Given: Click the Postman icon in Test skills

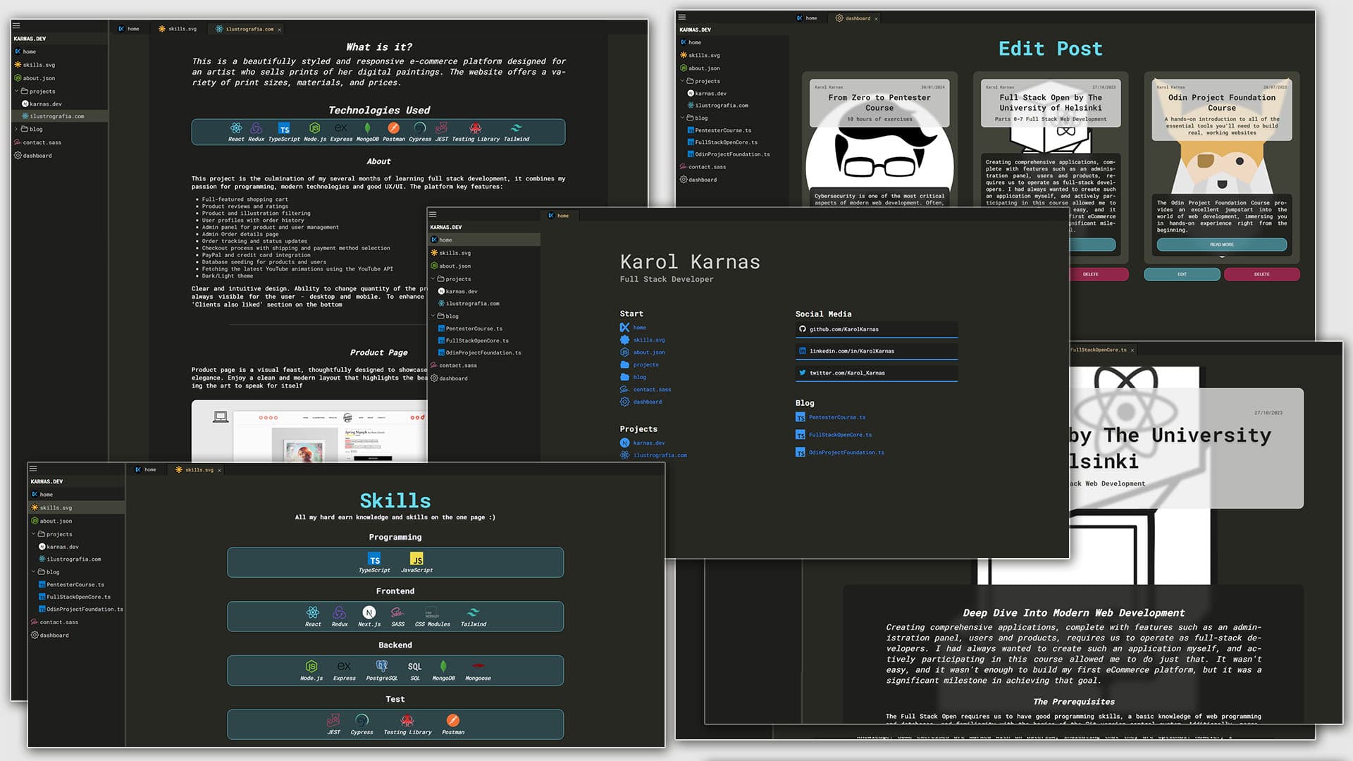Looking at the screenshot, I should [452, 720].
